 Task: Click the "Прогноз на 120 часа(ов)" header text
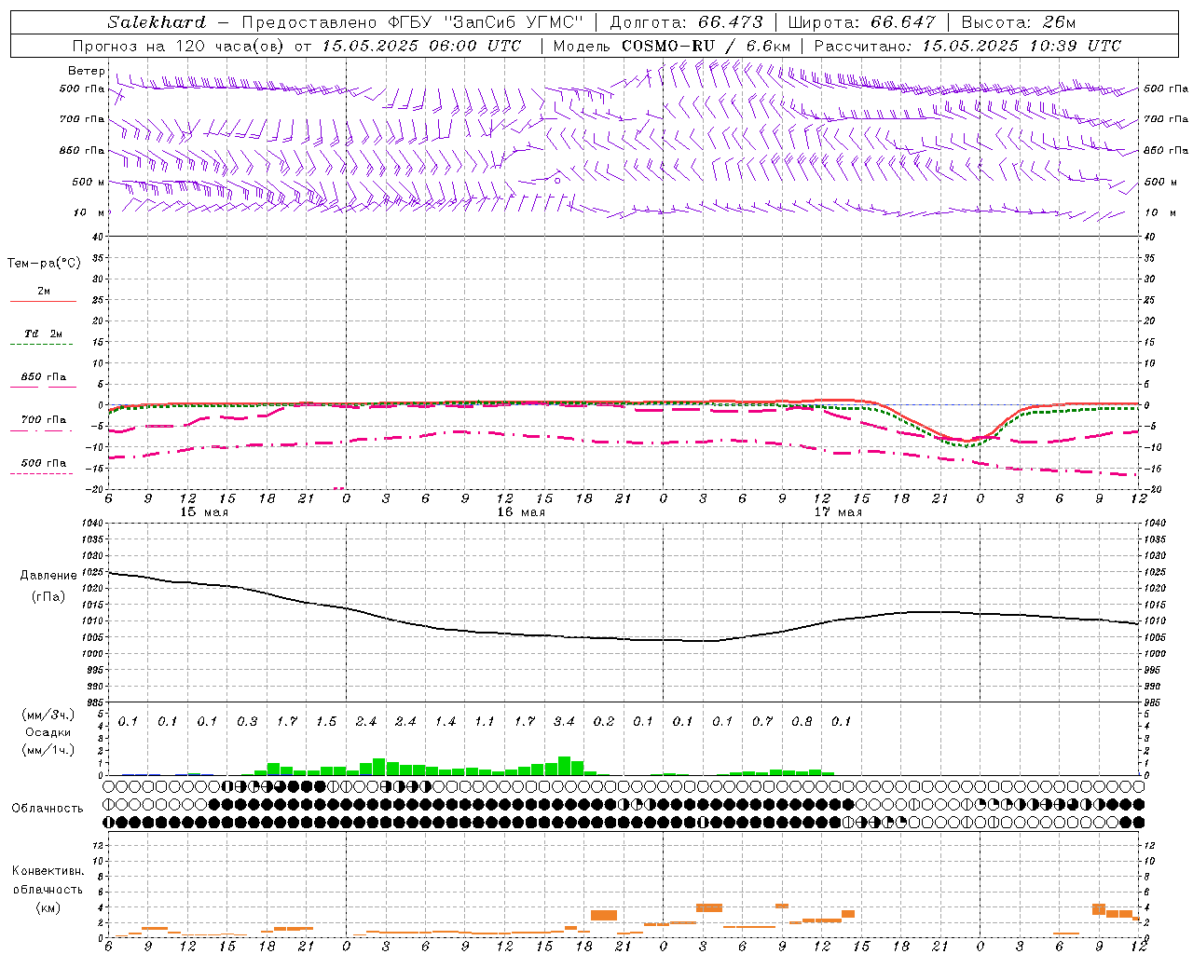[x=179, y=46]
